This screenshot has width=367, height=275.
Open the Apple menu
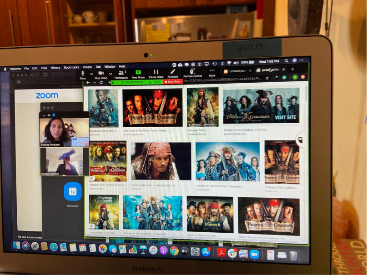[5, 69]
